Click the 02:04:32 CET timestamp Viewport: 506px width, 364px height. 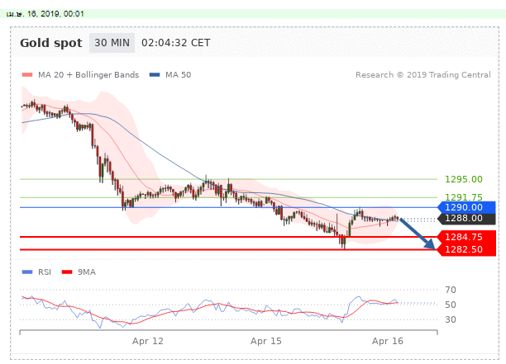pos(176,43)
